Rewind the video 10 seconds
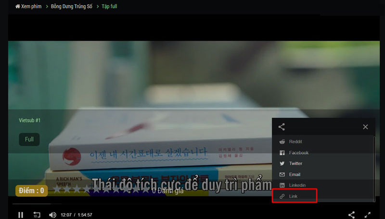This screenshot has height=219, width=385. click(x=37, y=215)
